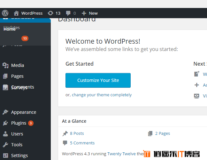Open the 2 Pages link
Image resolution: width=207 pixels, height=160 pixels.
[163, 134]
